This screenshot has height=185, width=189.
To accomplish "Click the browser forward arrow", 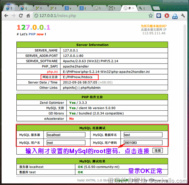I will (13, 15).
